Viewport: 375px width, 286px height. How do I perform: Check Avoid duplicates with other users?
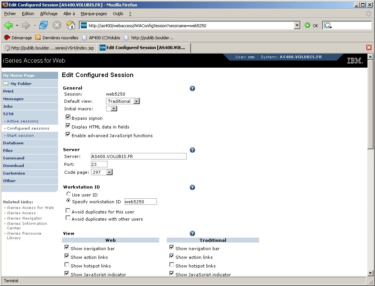point(68,218)
